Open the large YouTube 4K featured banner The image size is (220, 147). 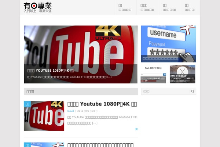81,54
